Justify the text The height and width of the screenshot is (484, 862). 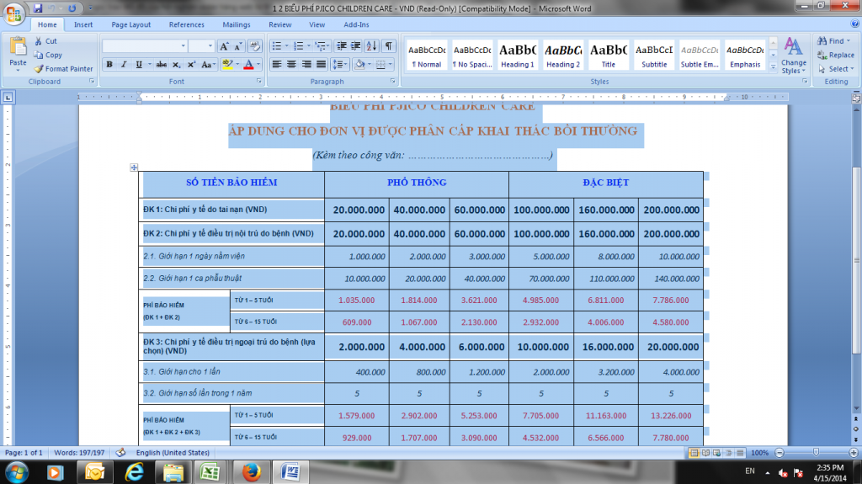[321, 64]
